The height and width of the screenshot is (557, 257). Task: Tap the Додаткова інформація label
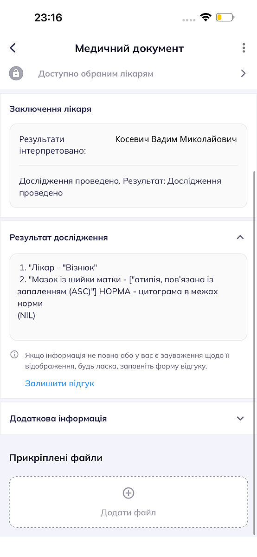(58, 418)
